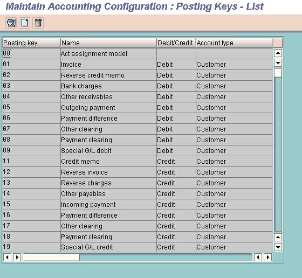Delete entry using trash can icon
The image size is (302, 278).
[38, 23]
